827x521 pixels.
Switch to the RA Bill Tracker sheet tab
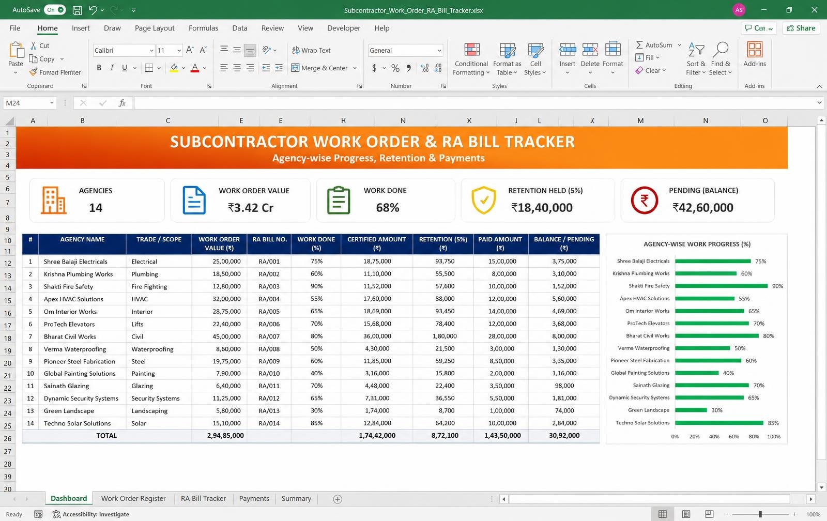[203, 498]
